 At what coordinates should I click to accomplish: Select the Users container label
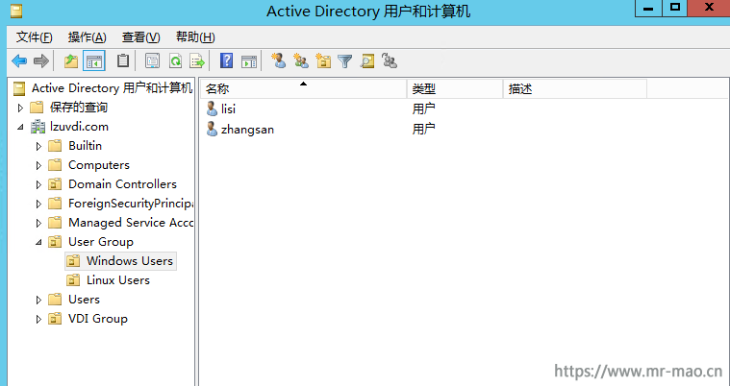click(84, 299)
